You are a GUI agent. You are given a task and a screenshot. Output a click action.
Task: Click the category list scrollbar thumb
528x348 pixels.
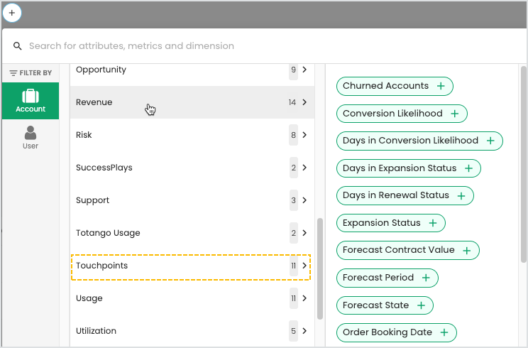coord(320,268)
